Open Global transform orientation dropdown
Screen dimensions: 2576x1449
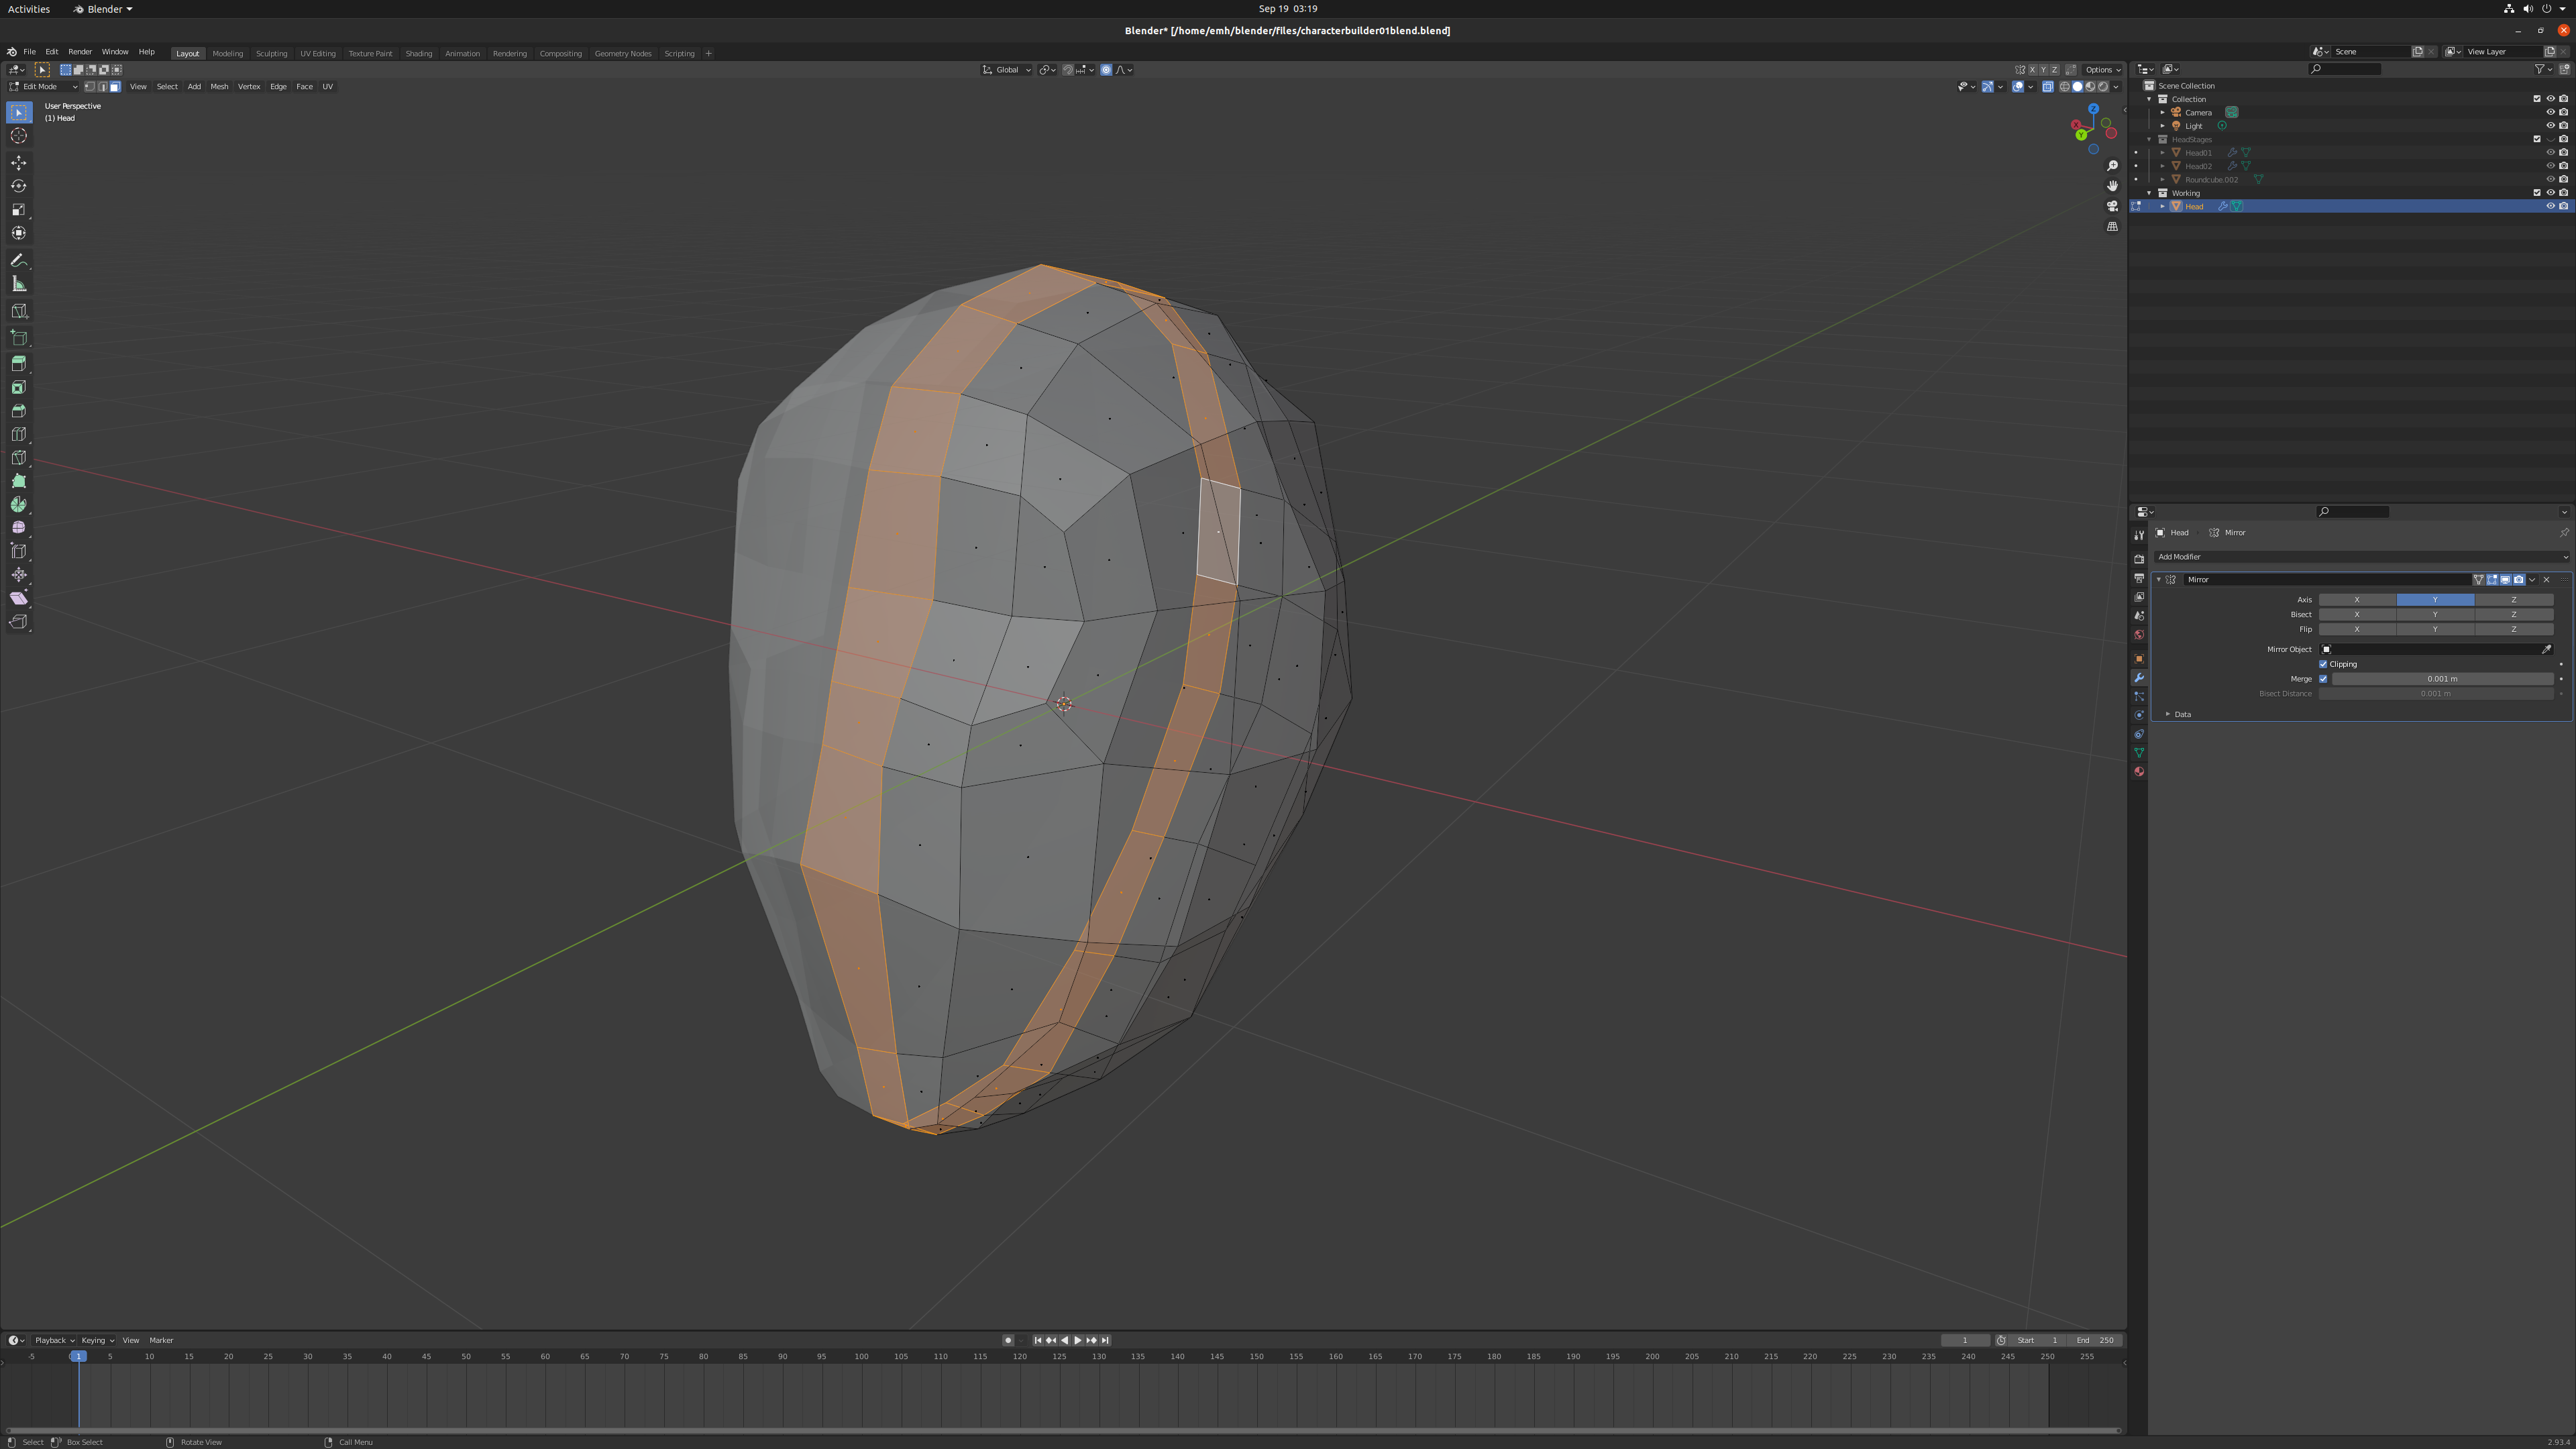[1006, 70]
